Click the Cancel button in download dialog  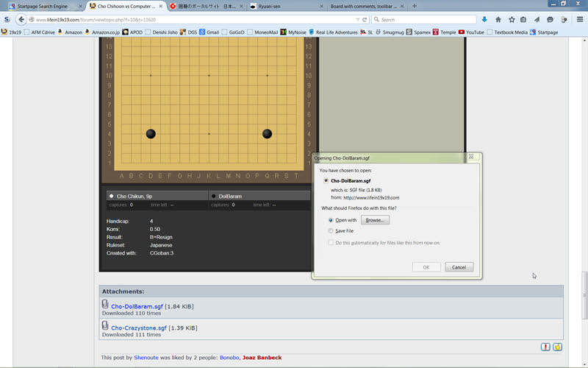(459, 267)
